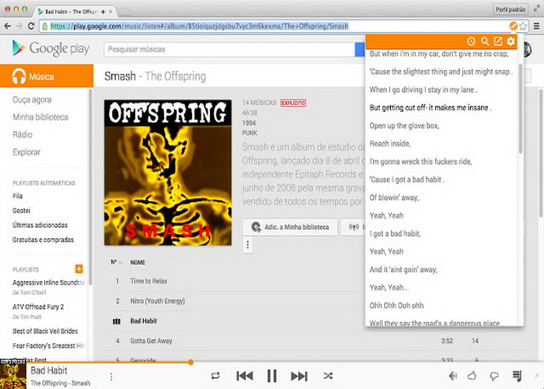Bookmark this page with the star
The width and height of the screenshot is (544, 389).
click(523, 26)
